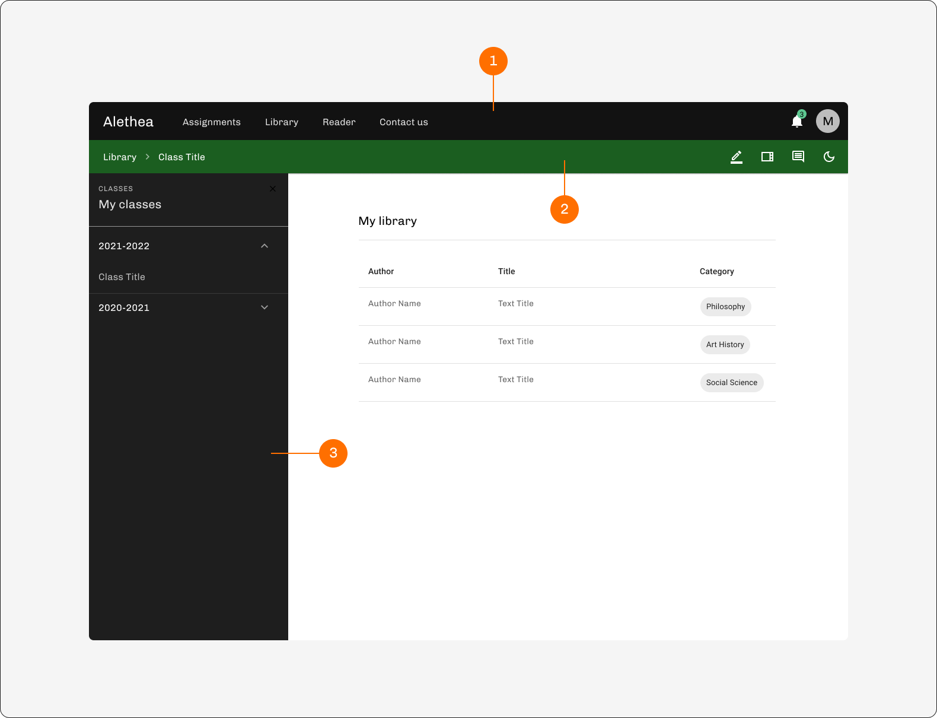Viewport: 937px width, 718px height.
Task: Click Library breadcrumb link
Action: (120, 157)
